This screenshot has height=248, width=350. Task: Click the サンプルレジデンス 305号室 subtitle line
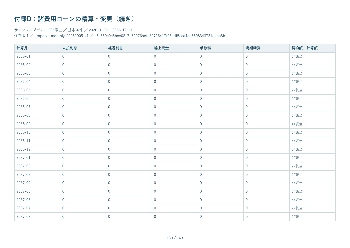(x=73, y=30)
